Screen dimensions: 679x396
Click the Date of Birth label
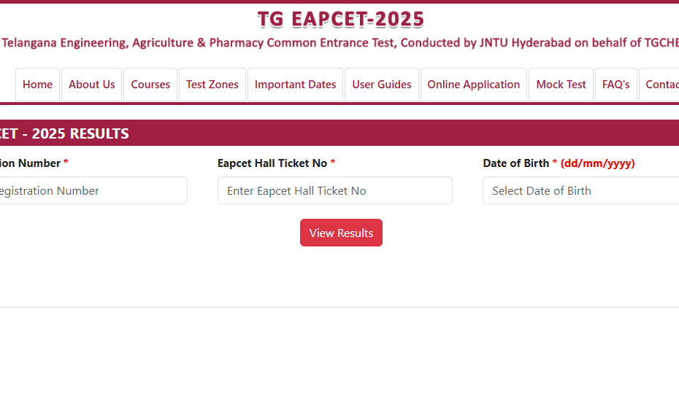coord(515,163)
